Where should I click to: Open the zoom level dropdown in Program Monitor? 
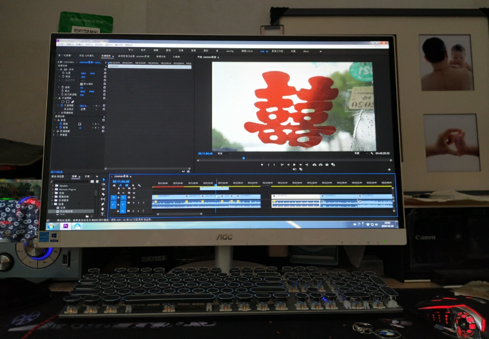point(224,153)
